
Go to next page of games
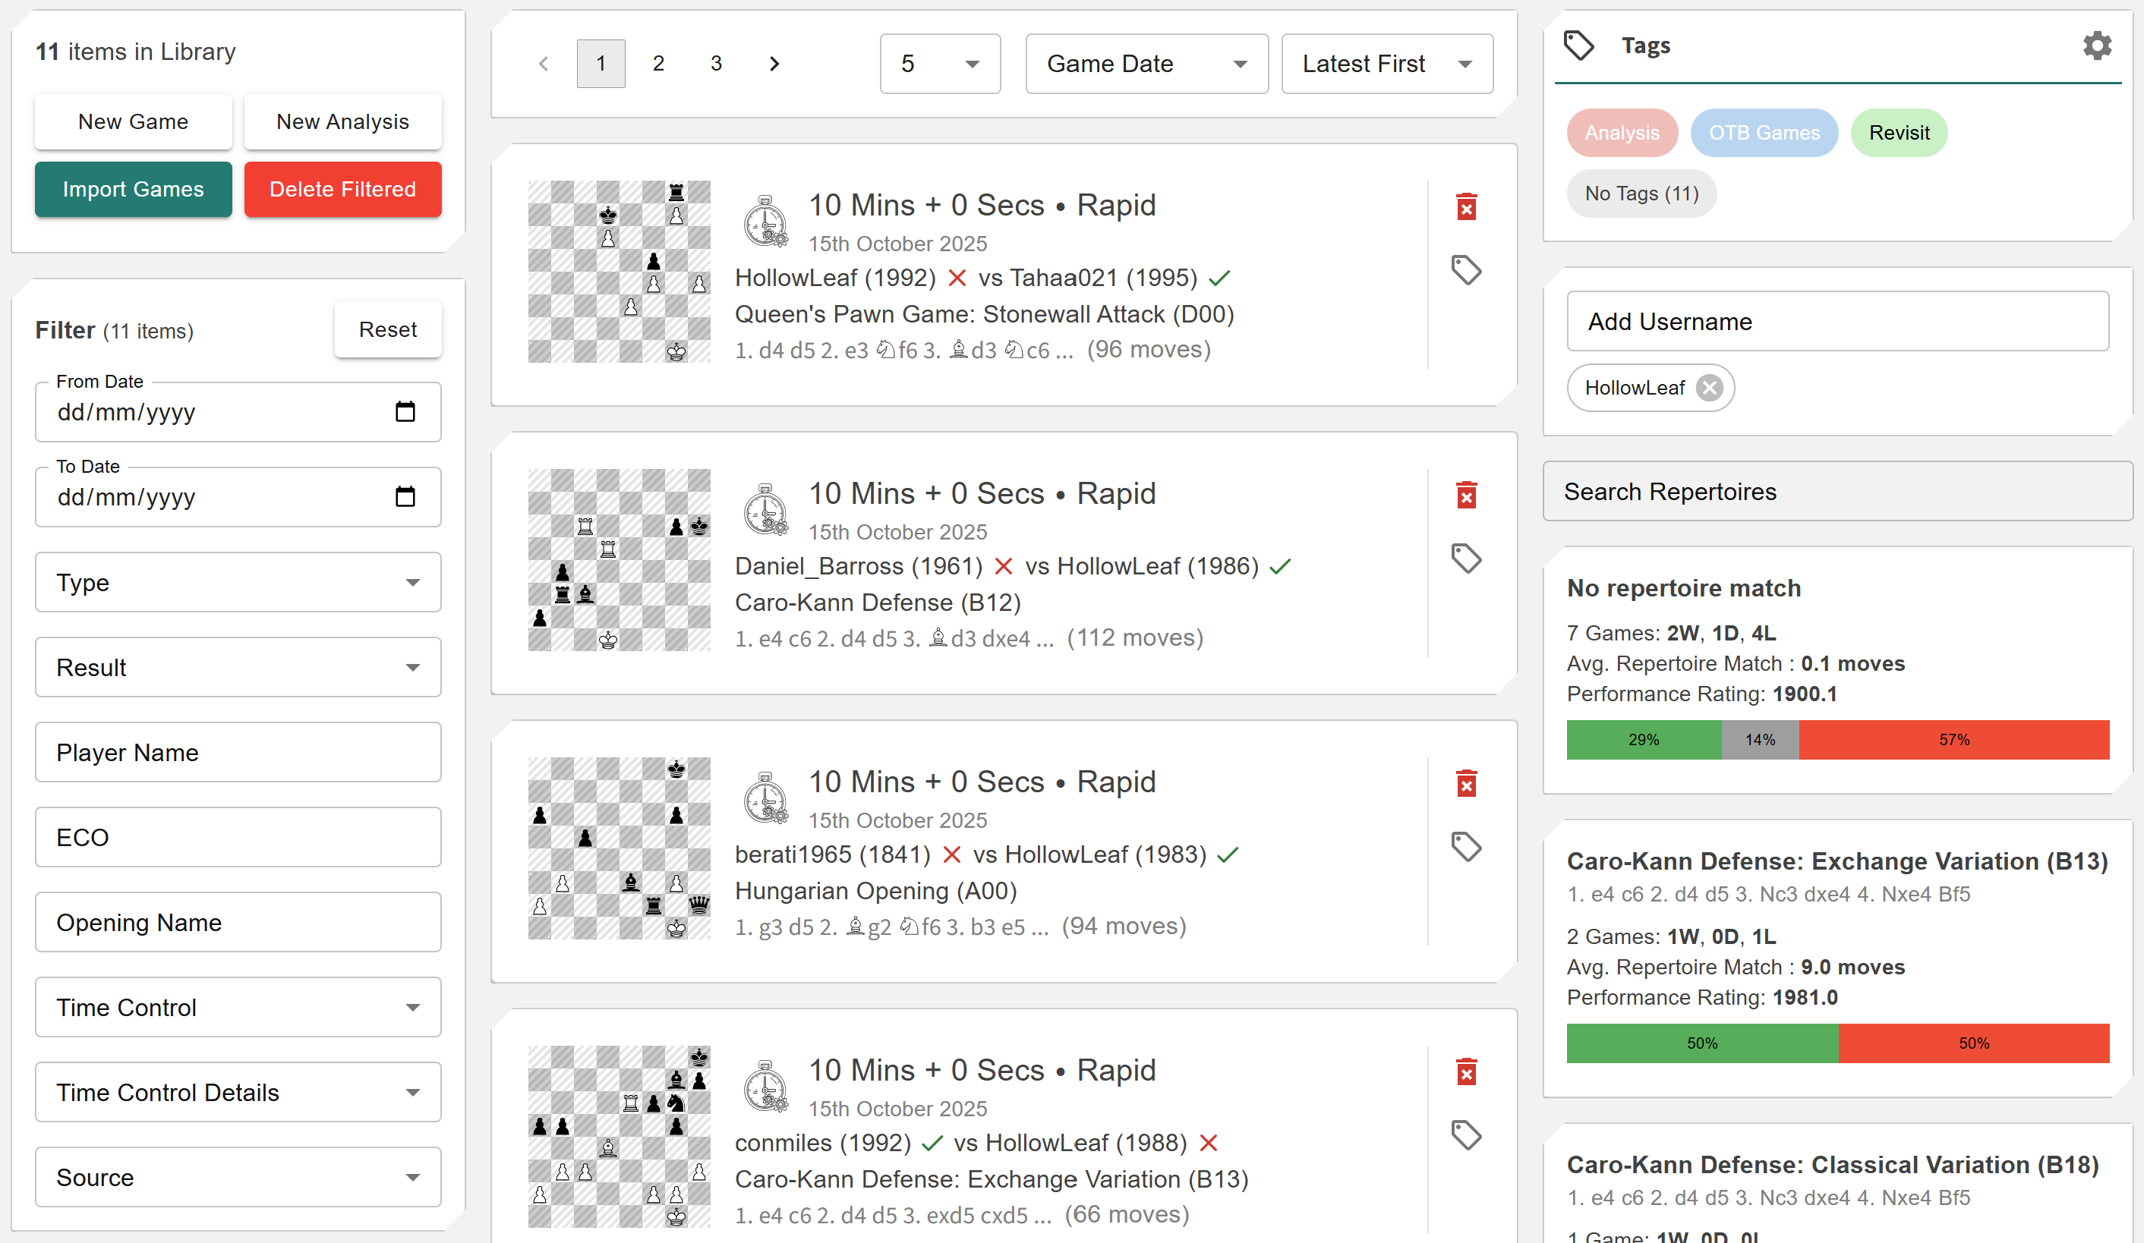coord(774,64)
